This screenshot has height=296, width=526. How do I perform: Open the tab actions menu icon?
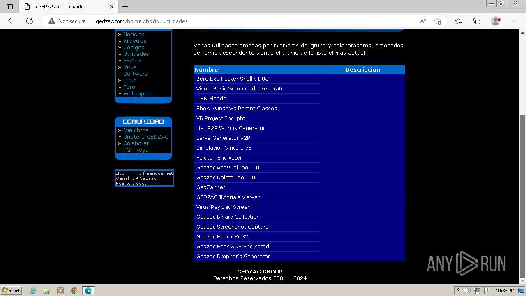(x=10, y=7)
